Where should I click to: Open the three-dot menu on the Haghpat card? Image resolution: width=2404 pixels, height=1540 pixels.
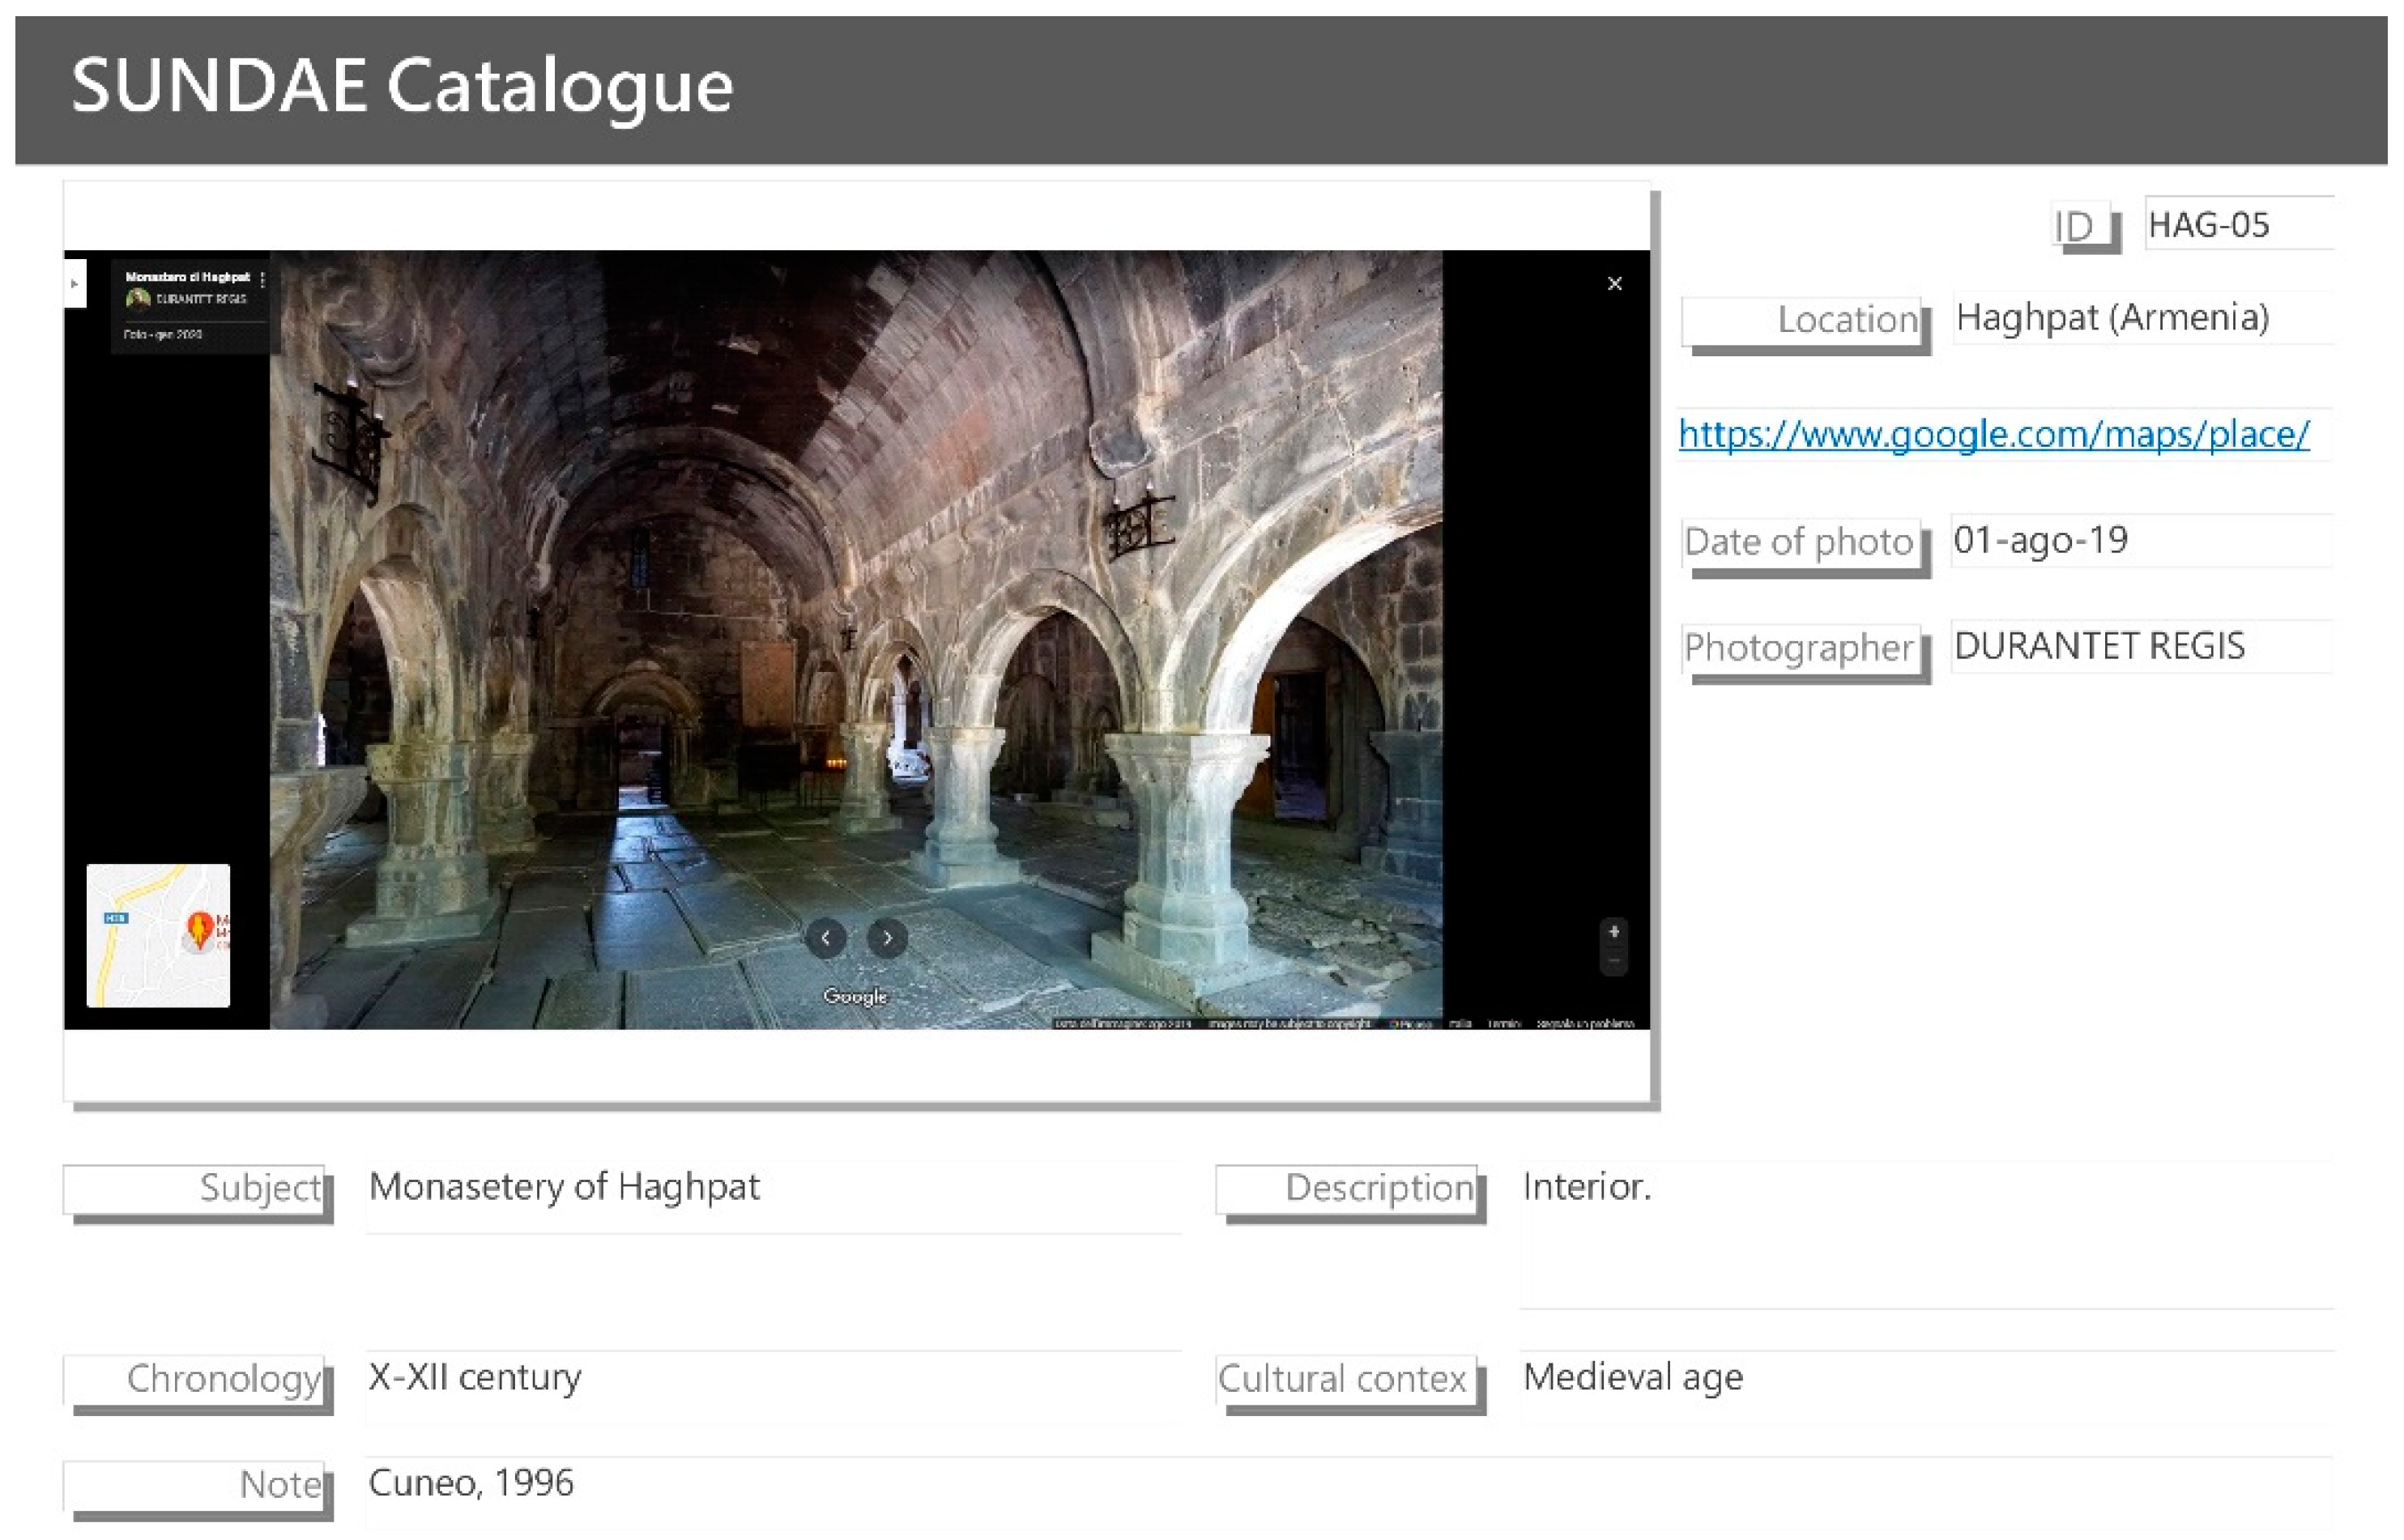coord(262,279)
